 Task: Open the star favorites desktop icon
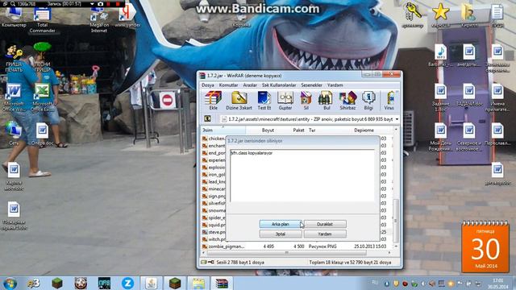[x=441, y=16]
